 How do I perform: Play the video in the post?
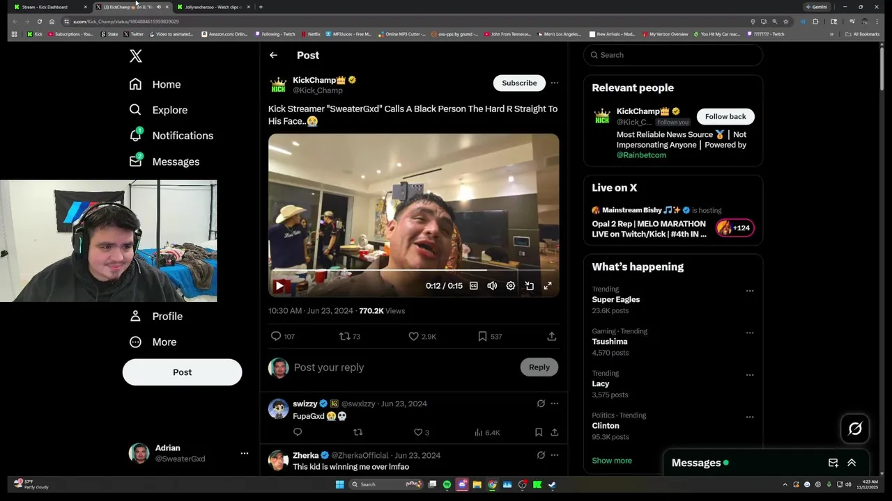pyautogui.click(x=279, y=285)
